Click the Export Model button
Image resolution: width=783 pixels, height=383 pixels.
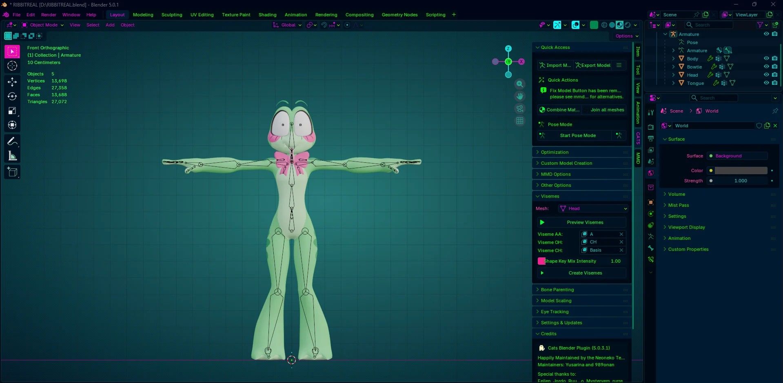(x=593, y=65)
